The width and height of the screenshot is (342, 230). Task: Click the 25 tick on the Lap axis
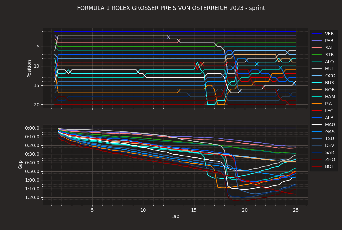296,210
